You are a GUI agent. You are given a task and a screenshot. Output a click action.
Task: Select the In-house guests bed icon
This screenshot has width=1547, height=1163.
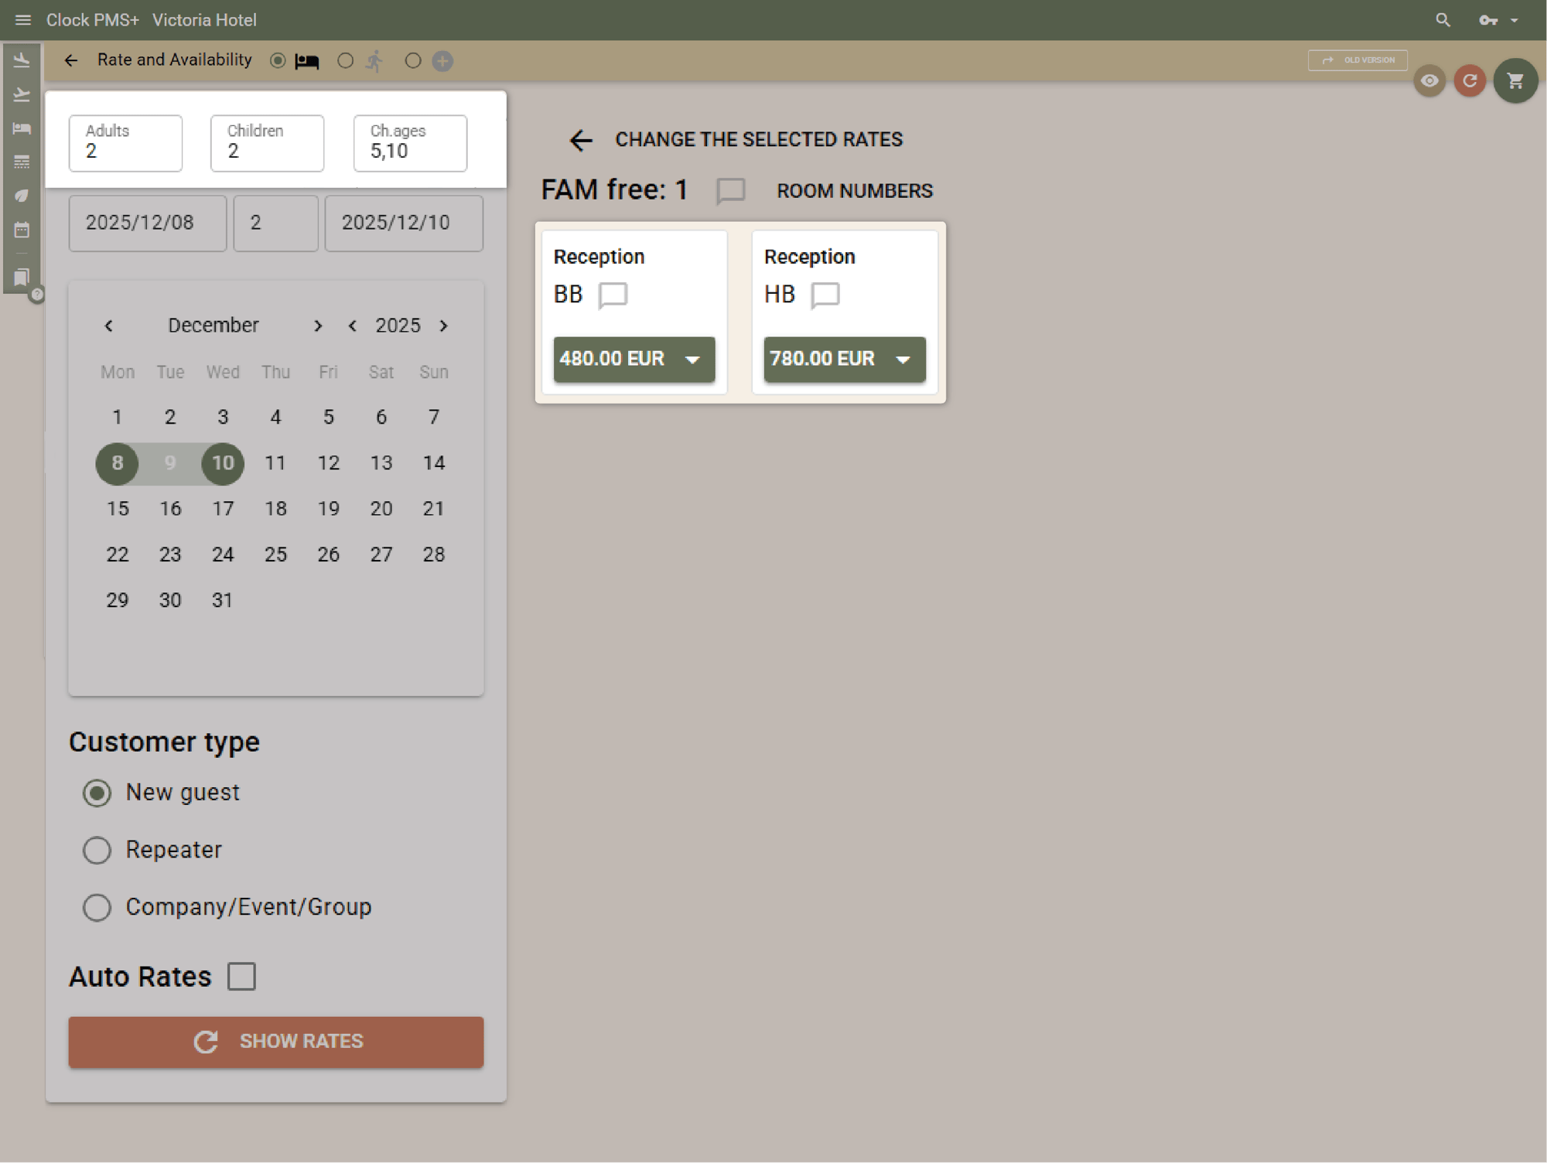click(22, 129)
